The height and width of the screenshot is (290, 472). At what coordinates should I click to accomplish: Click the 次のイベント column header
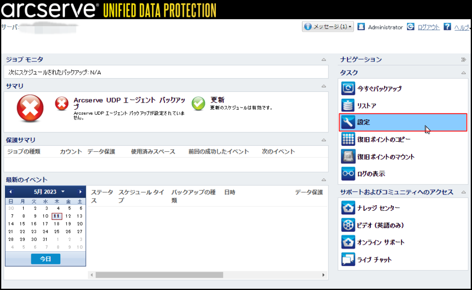click(x=278, y=152)
